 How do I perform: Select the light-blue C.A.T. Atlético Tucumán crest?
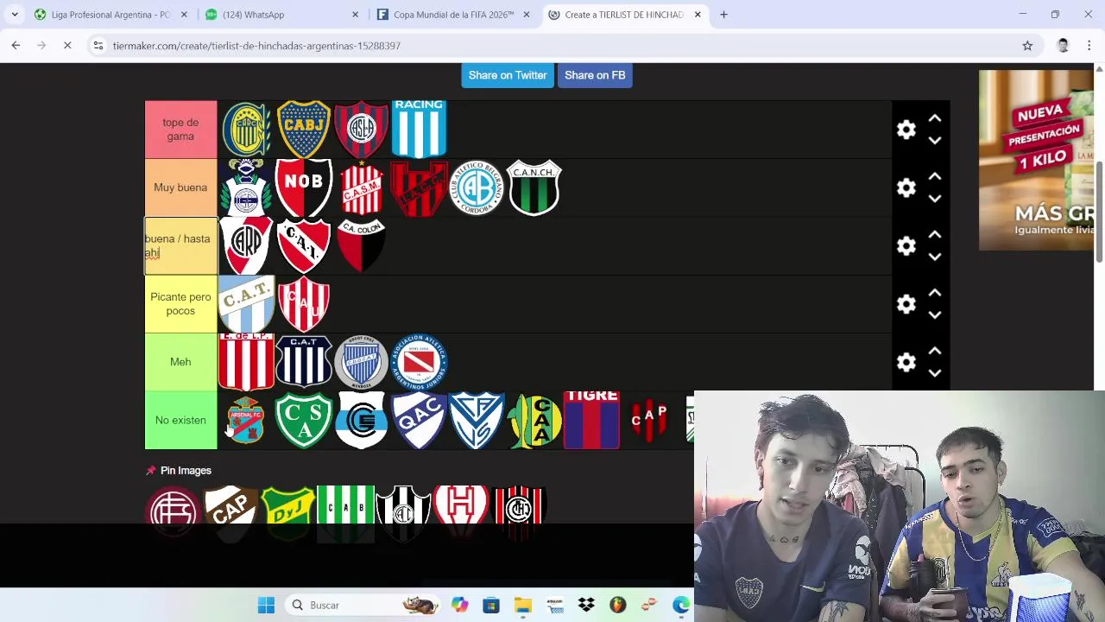click(246, 304)
